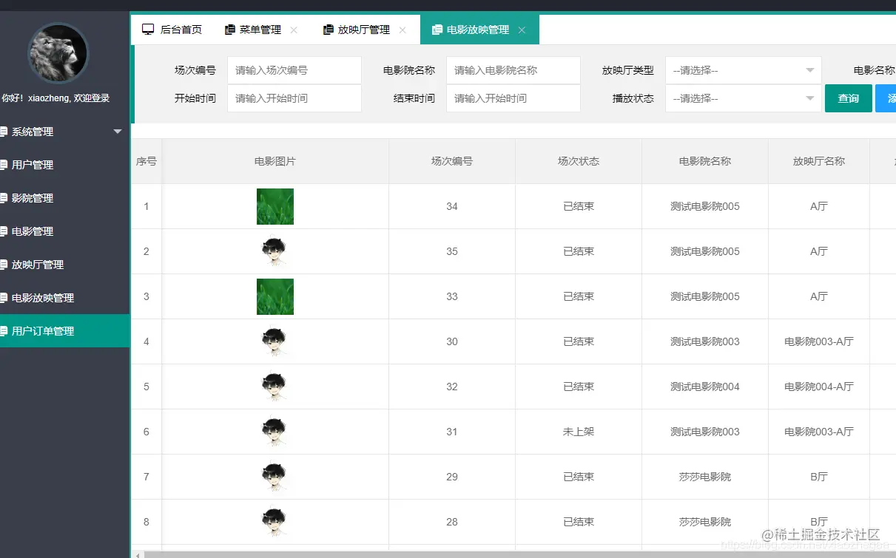Click the green 查询 search button
896x558 pixels.
(848, 98)
